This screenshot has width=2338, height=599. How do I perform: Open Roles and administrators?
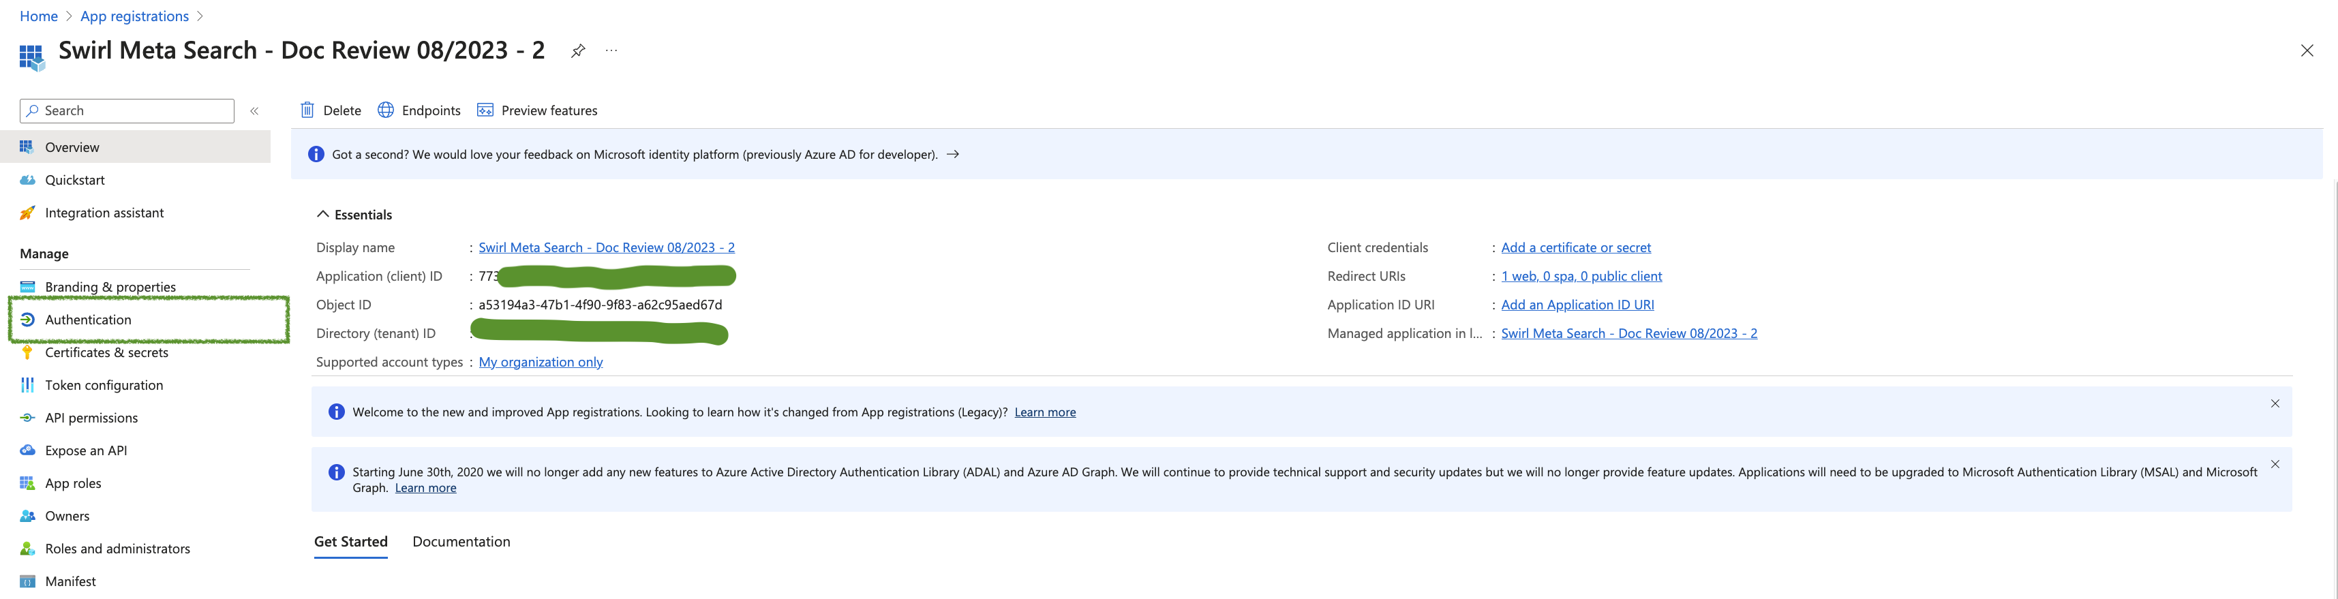118,548
